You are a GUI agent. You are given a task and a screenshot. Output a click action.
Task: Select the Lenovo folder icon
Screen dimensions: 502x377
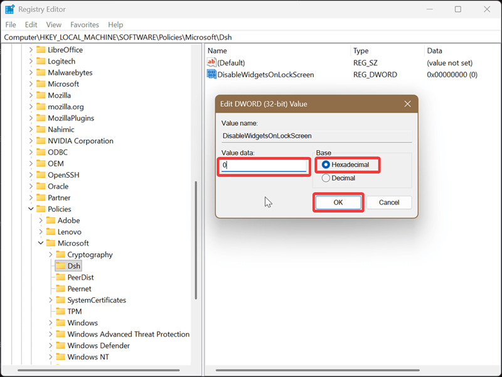click(51, 232)
